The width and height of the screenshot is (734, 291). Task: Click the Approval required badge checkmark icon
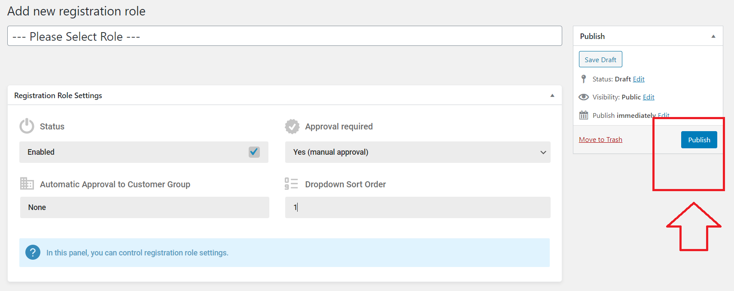click(292, 126)
